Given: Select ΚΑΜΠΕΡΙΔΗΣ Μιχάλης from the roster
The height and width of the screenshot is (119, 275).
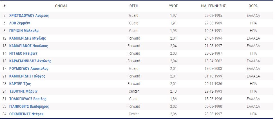Looking at the screenshot, I should pos(28,38).
